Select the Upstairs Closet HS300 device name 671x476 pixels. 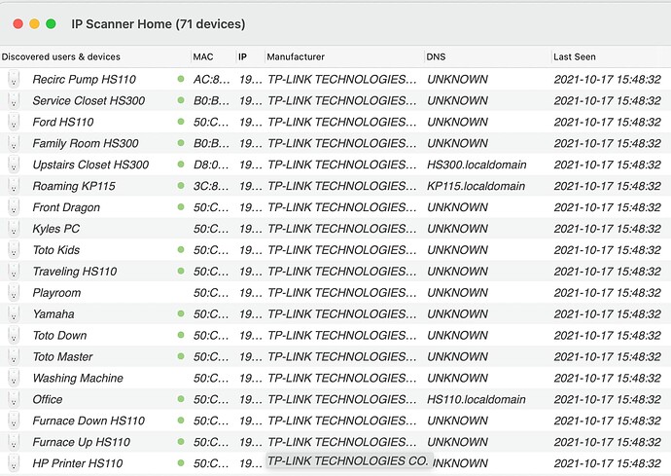(90, 165)
